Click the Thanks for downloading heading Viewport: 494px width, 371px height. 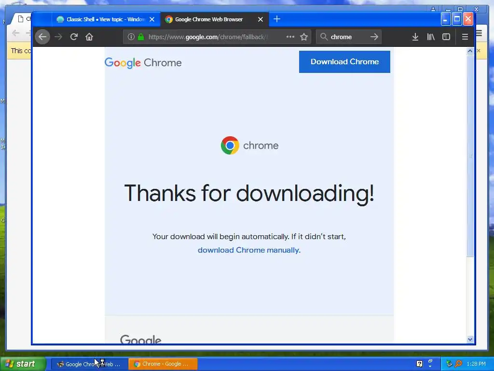tap(249, 193)
